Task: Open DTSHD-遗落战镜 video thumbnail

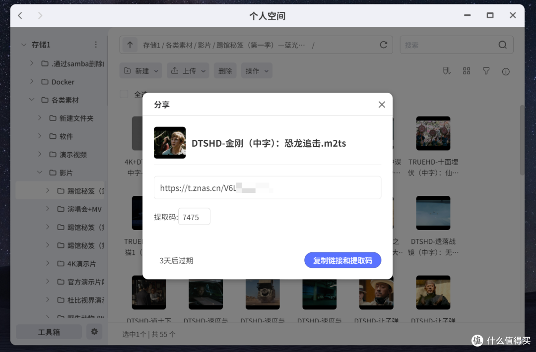Action: point(433,213)
